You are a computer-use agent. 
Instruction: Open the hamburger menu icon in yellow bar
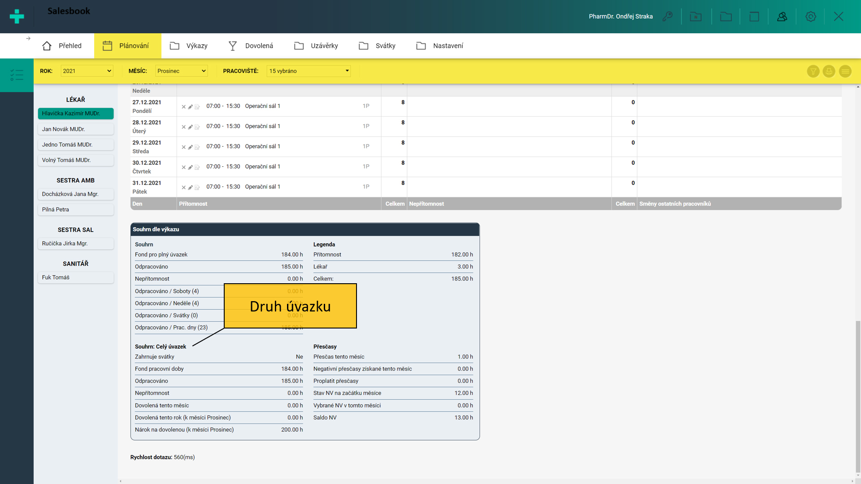(x=845, y=71)
